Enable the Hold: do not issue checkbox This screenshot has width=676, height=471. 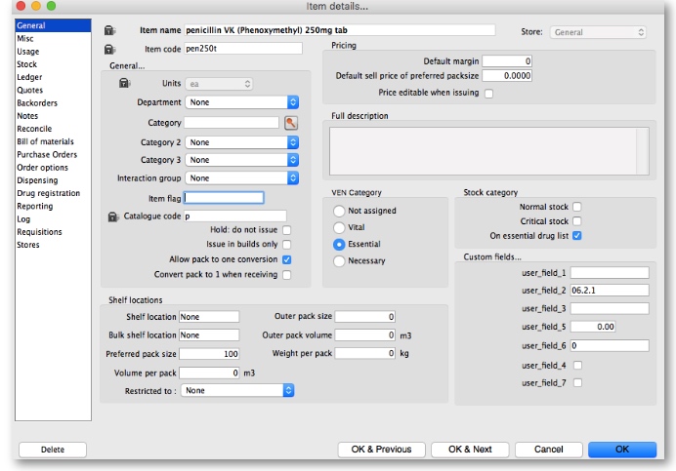(287, 230)
